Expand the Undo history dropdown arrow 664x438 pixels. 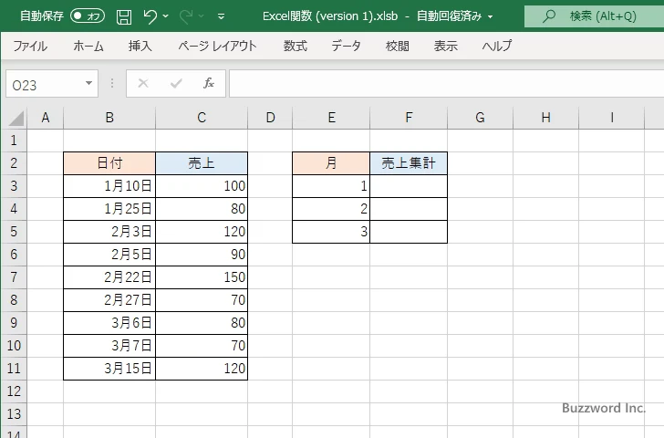coord(166,16)
